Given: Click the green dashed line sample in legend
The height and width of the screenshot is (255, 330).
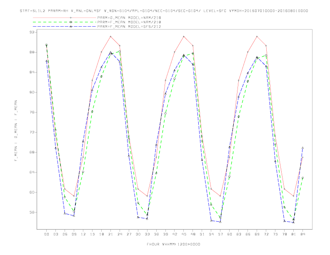Looking at the screenshot, I should coord(65,22).
